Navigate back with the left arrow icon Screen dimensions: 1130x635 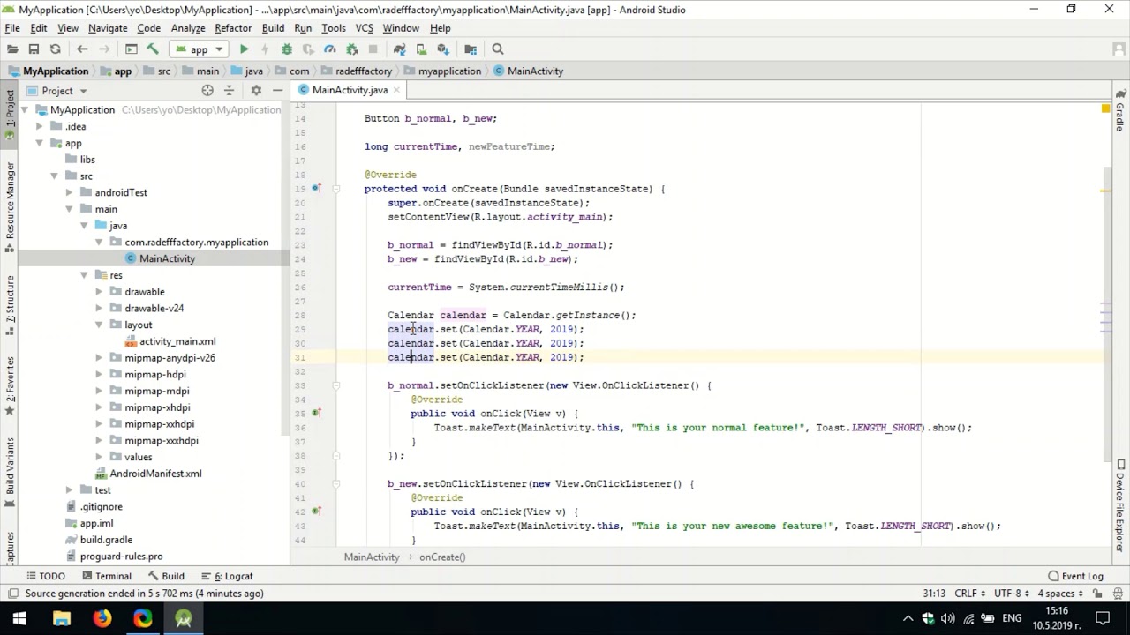click(x=82, y=49)
